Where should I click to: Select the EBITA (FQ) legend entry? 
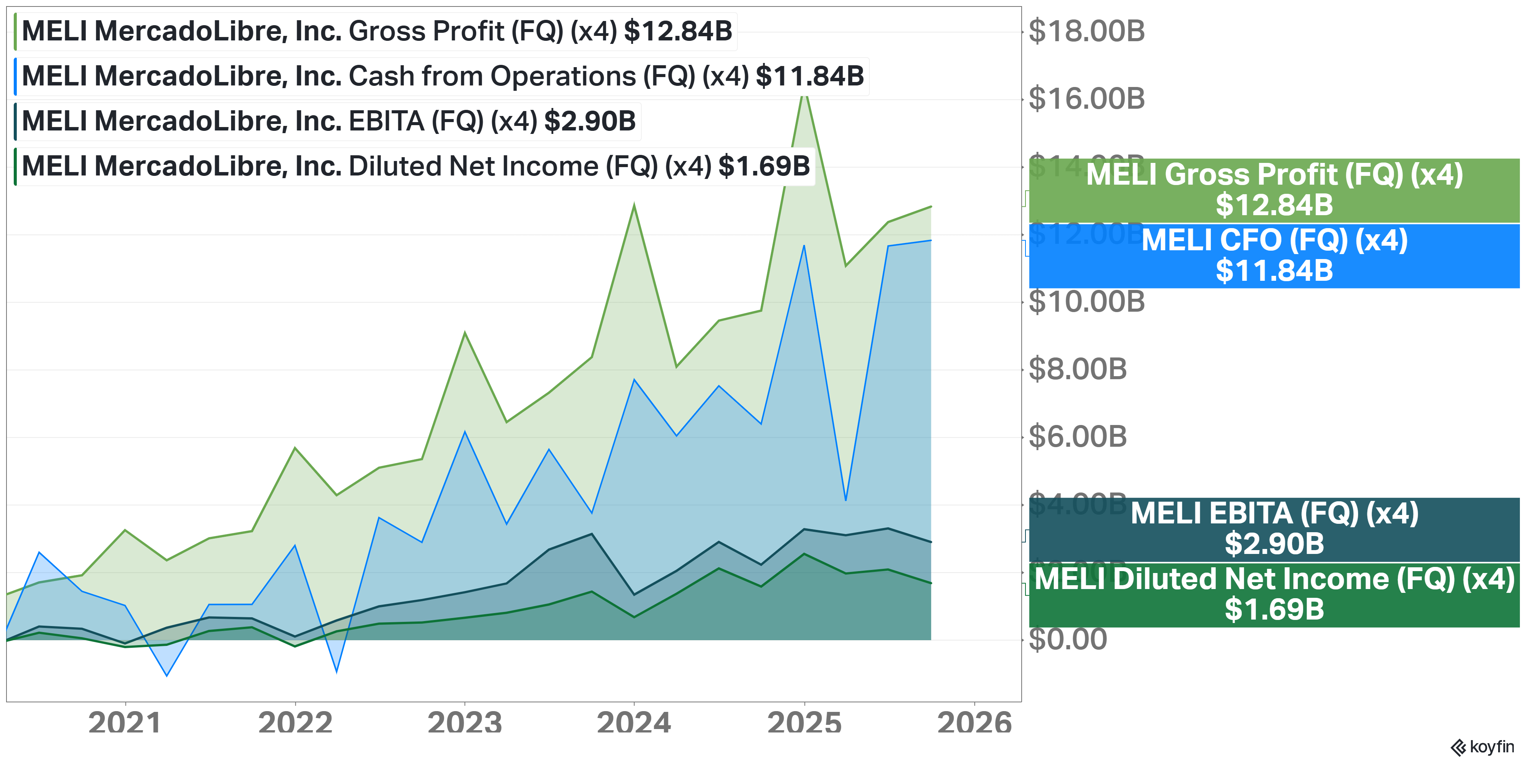point(328,121)
